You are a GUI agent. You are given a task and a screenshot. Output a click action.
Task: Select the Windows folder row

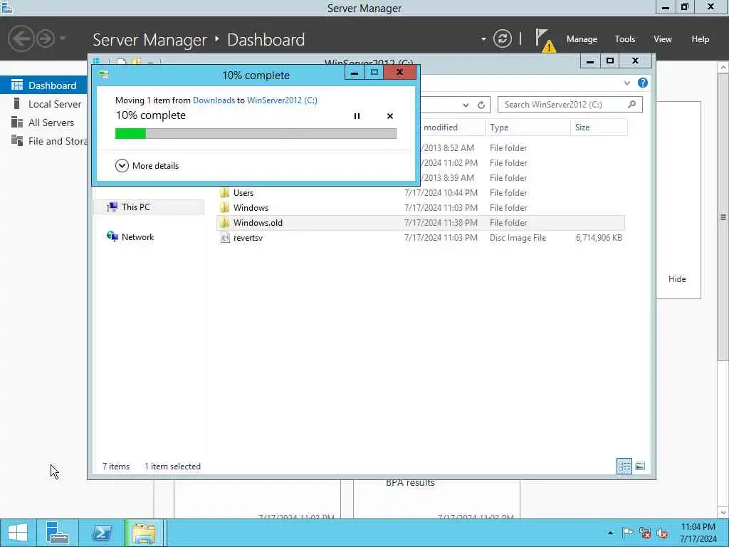point(421,207)
